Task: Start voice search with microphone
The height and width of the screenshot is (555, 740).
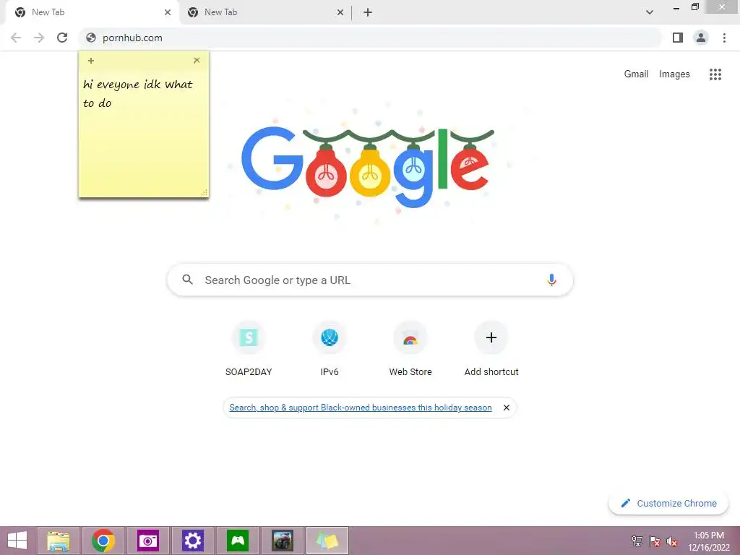Action: tap(551, 280)
